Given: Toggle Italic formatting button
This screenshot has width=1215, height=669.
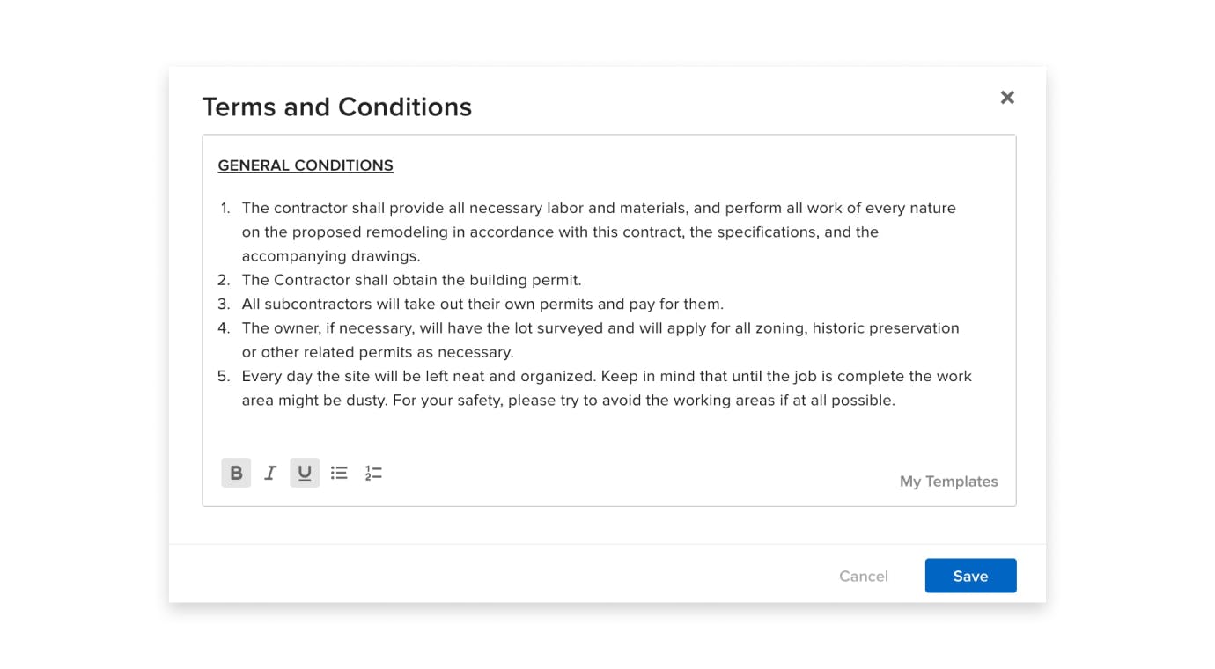Looking at the screenshot, I should click(x=270, y=473).
